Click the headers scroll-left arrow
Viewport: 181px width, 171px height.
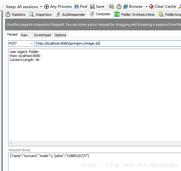click(11, 143)
